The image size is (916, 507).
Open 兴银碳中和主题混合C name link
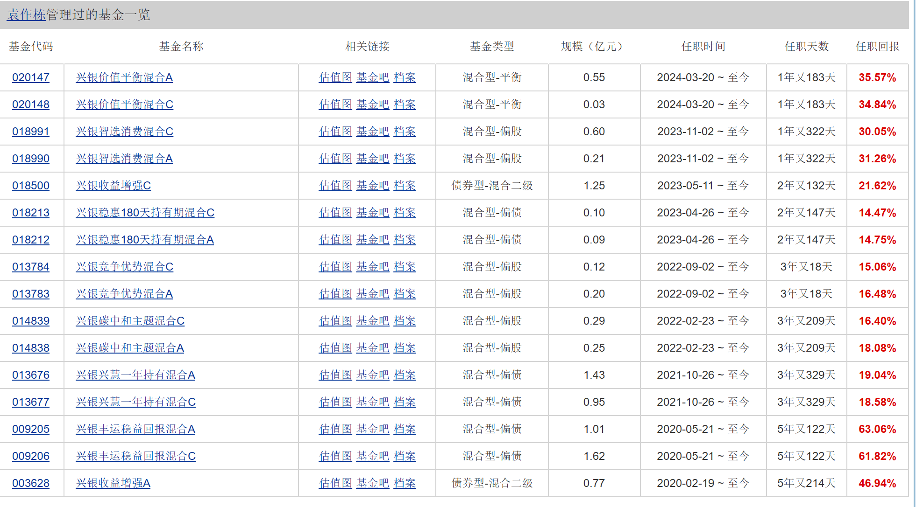pos(130,321)
